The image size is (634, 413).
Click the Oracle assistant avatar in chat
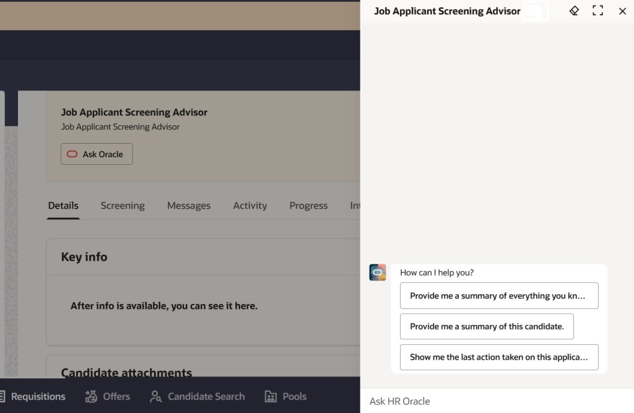pos(378,272)
